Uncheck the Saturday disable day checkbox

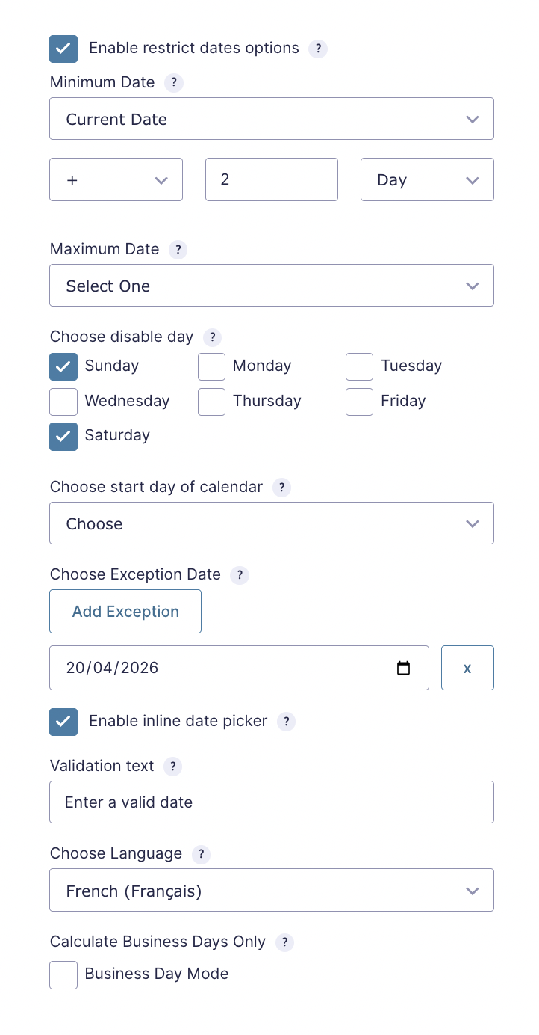pyautogui.click(x=63, y=436)
